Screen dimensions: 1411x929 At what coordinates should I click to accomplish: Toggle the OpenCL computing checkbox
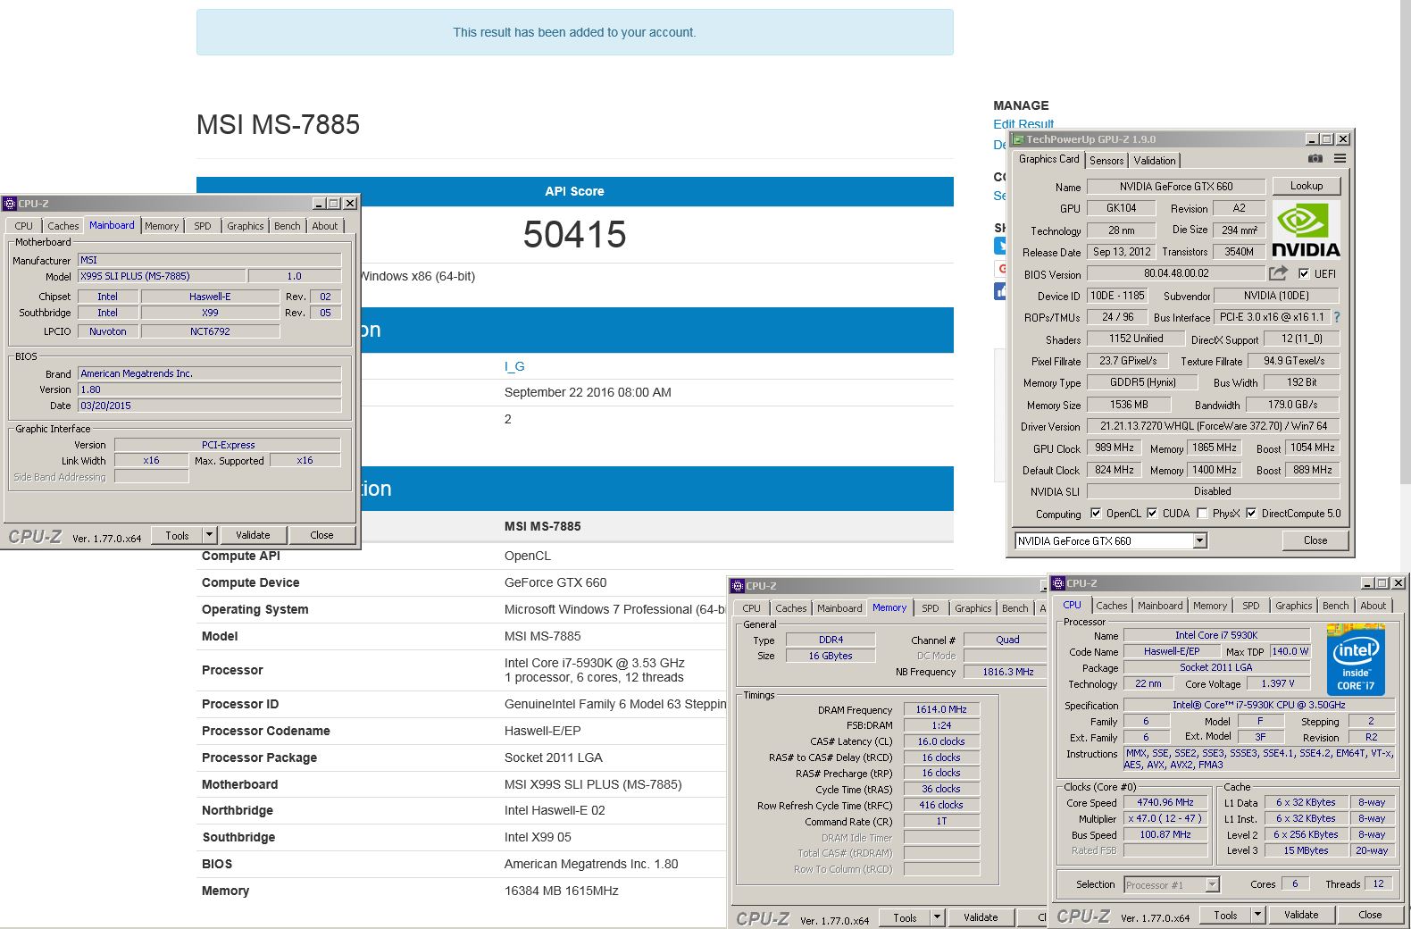pyautogui.click(x=1096, y=514)
